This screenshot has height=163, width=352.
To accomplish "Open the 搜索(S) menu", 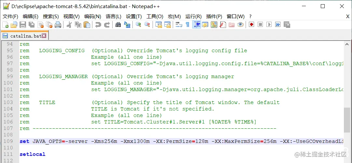I will pyautogui.click(x=51, y=17).
